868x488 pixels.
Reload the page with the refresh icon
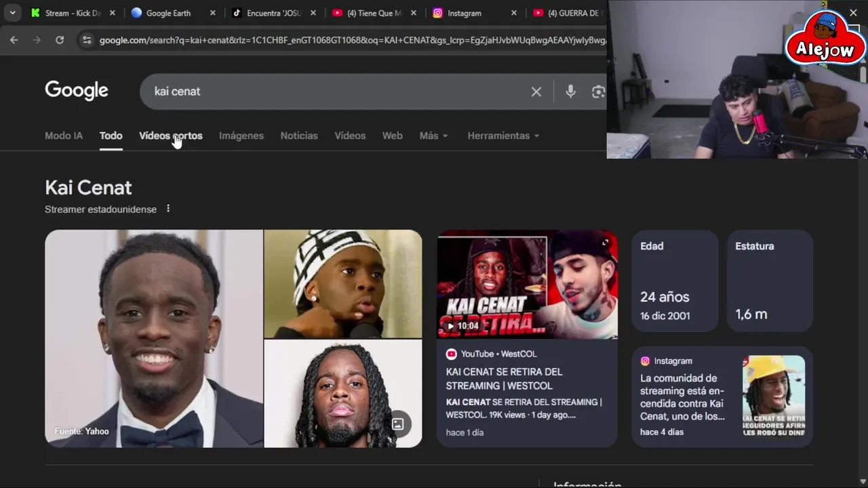click(x=60, y=40)
